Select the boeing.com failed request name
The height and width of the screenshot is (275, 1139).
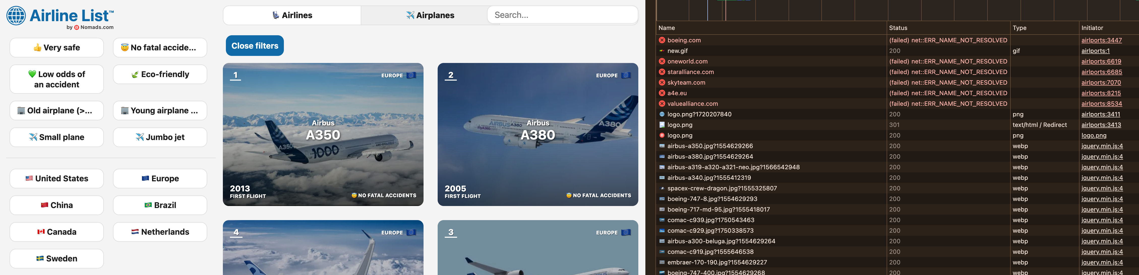tap(684, 40)
